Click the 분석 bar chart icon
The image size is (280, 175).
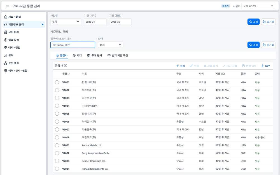(6, 55)
